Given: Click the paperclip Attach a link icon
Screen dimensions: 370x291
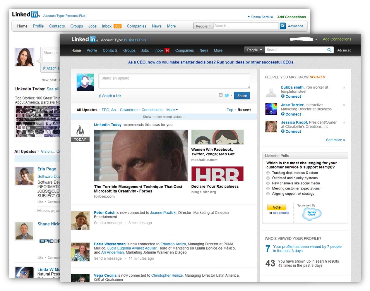Looking at the screenshot, I should point(100,96).
